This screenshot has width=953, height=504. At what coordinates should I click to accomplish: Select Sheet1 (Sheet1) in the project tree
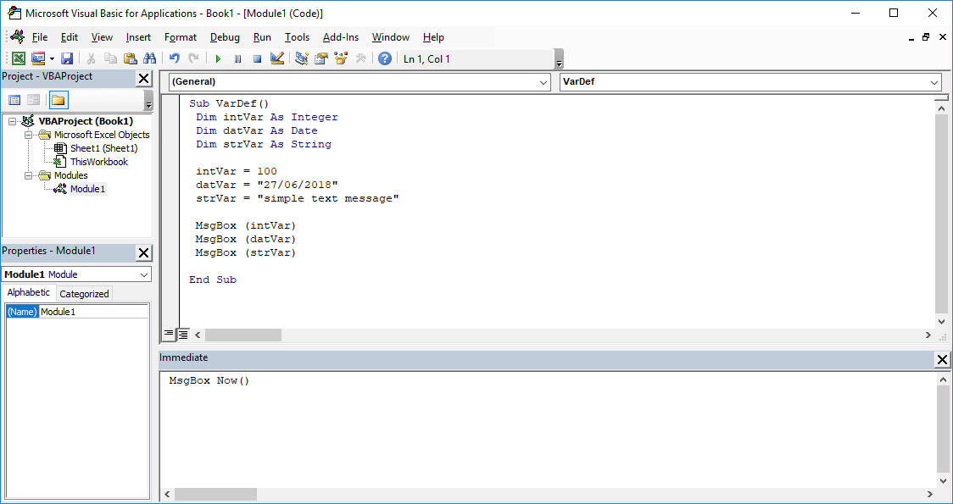click(x=104, y=148)
